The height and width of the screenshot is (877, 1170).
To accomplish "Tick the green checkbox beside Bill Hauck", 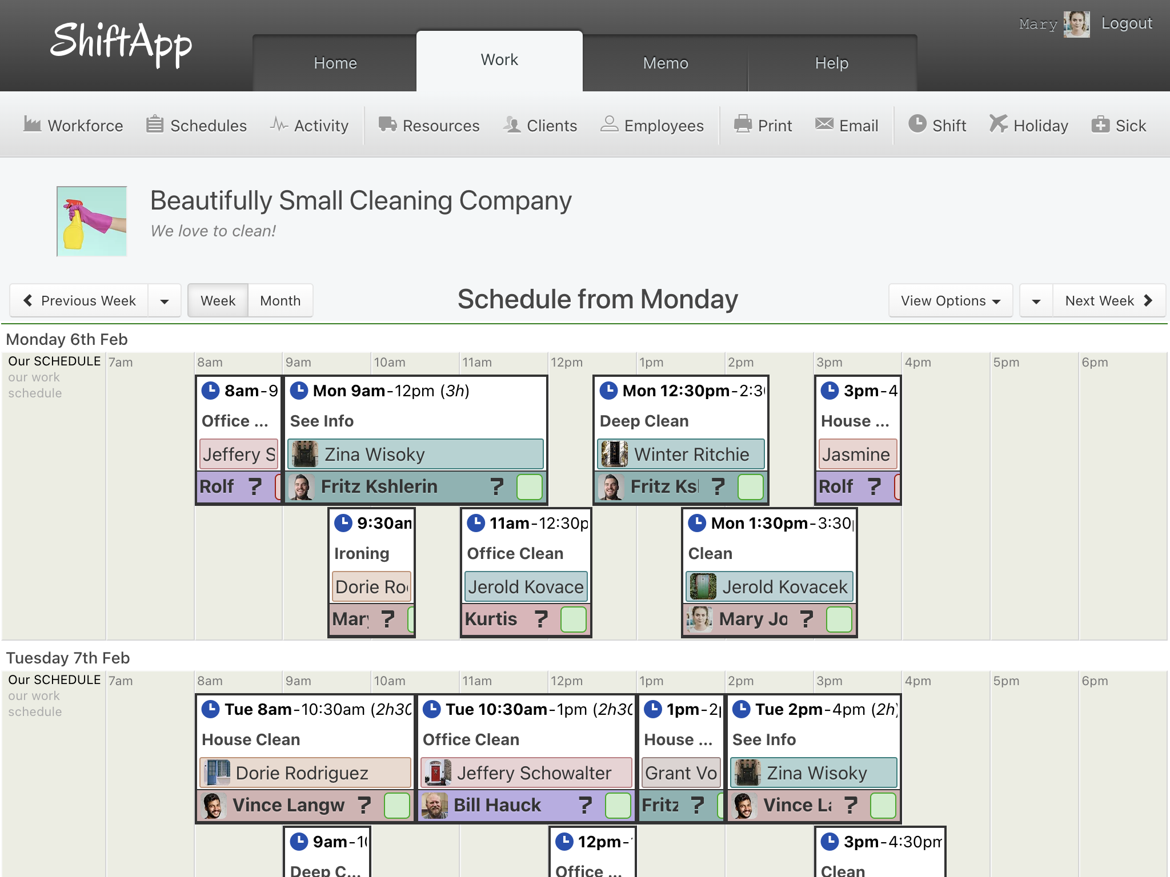I will click(618, 806).
